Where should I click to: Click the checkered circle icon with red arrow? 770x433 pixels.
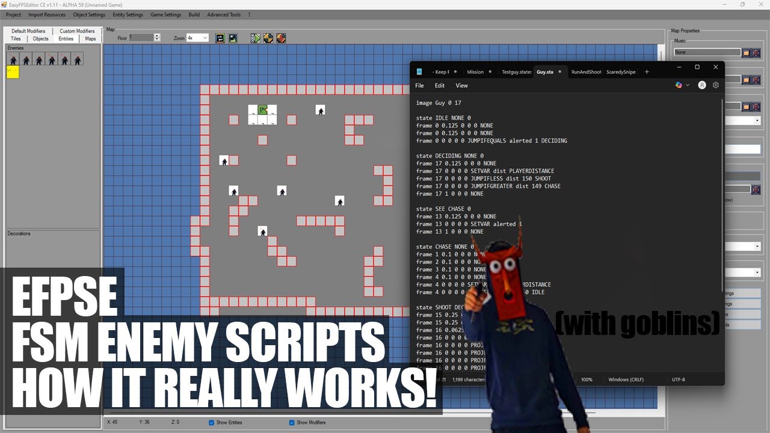click(281, 38)
